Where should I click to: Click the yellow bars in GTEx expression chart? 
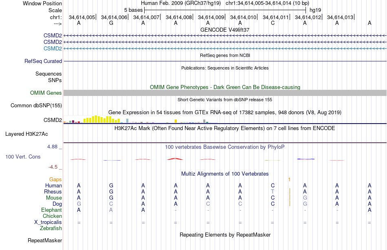pyautogui.click(x=101, y=120)
